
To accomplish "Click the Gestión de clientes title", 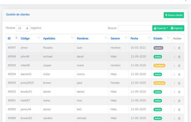I will point(18,15).
